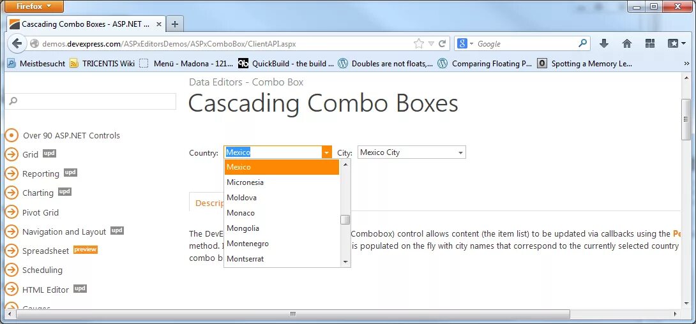Open the tab groups grid icon

(x=650, y=43)
